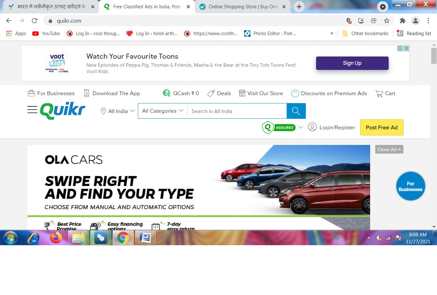
Task: Click the muted volume tray icon
Action: [x=379, y=238]
